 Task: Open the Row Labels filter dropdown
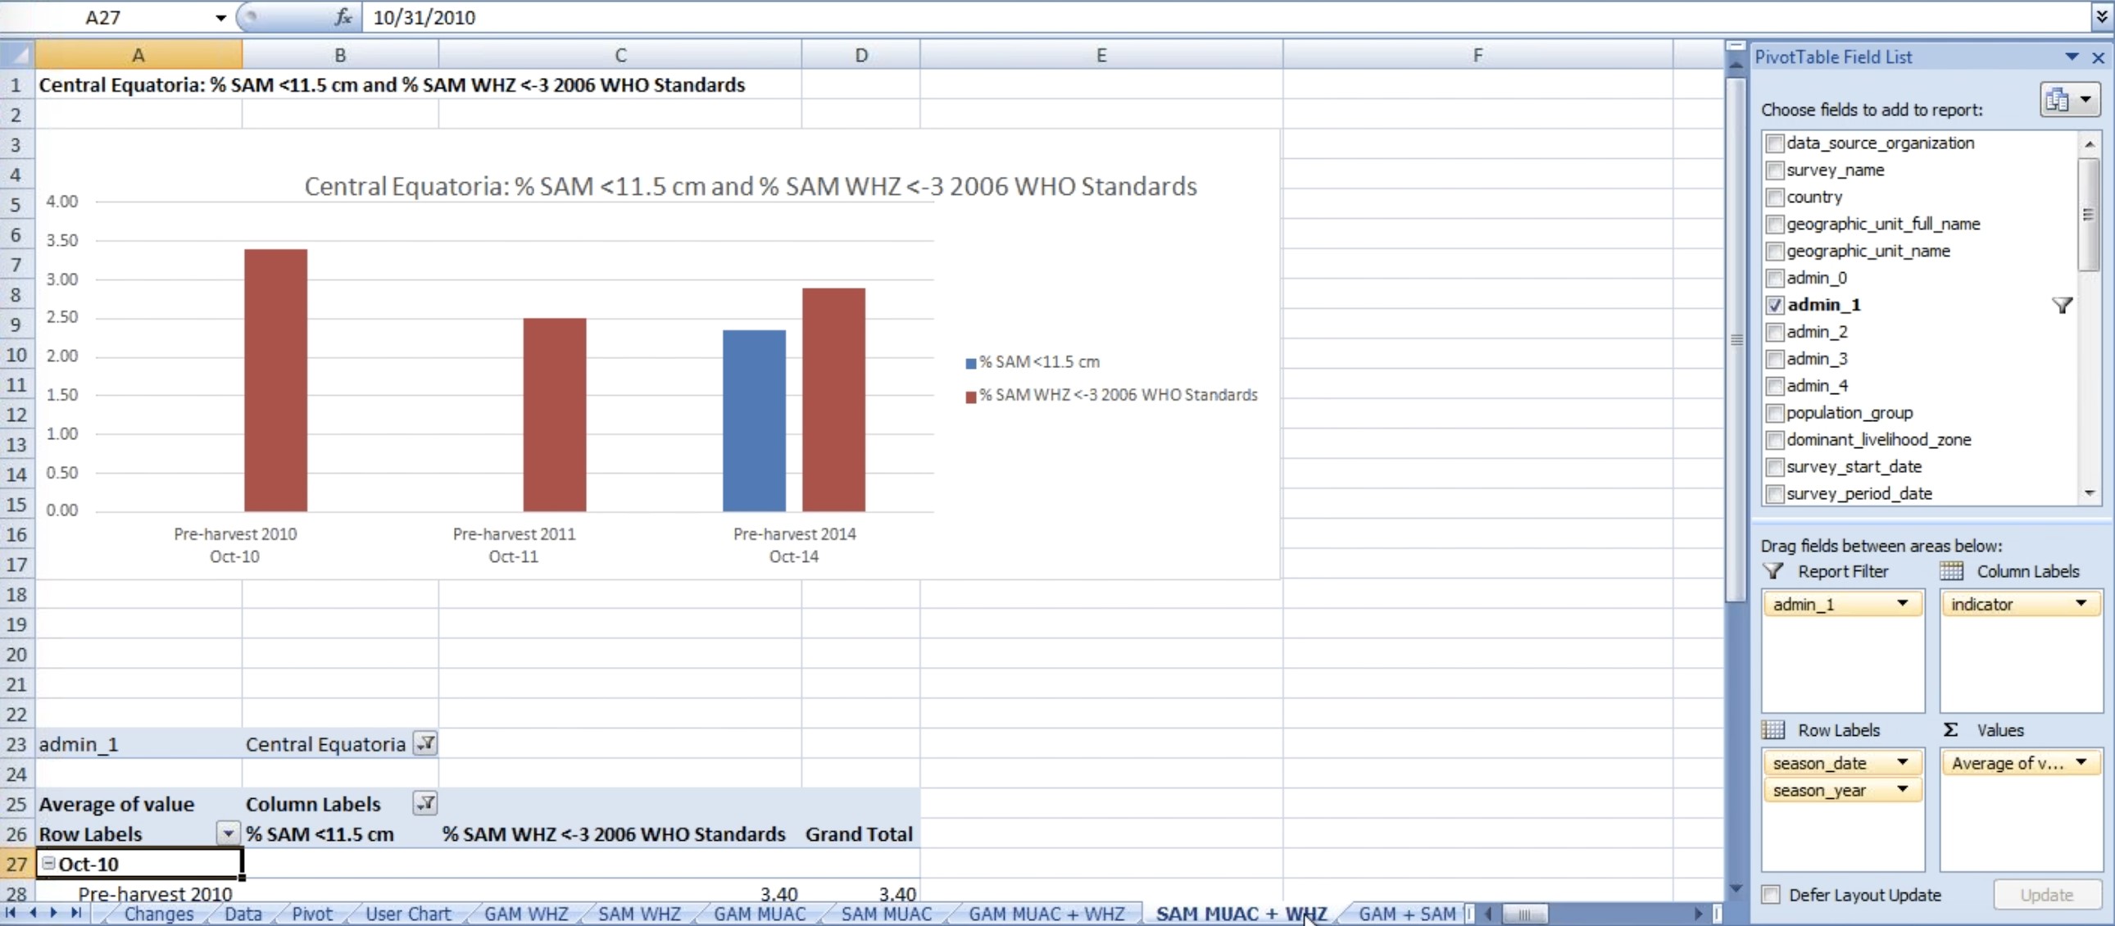(228, 834)
